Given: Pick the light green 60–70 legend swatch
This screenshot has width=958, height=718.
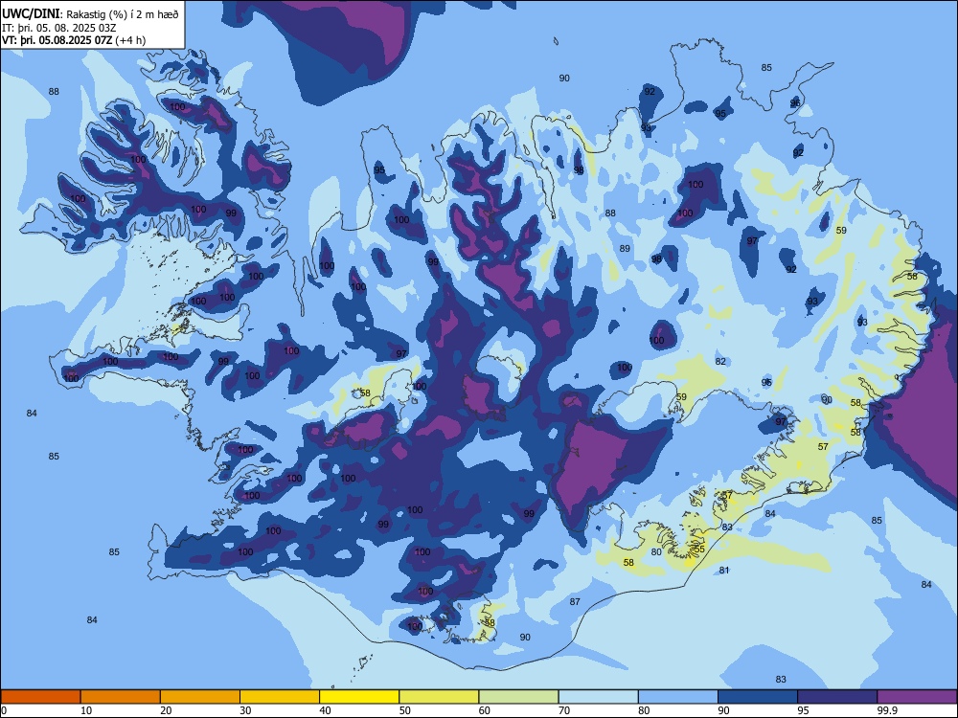Looking at the screenshot, I should [x=518, y=697].
